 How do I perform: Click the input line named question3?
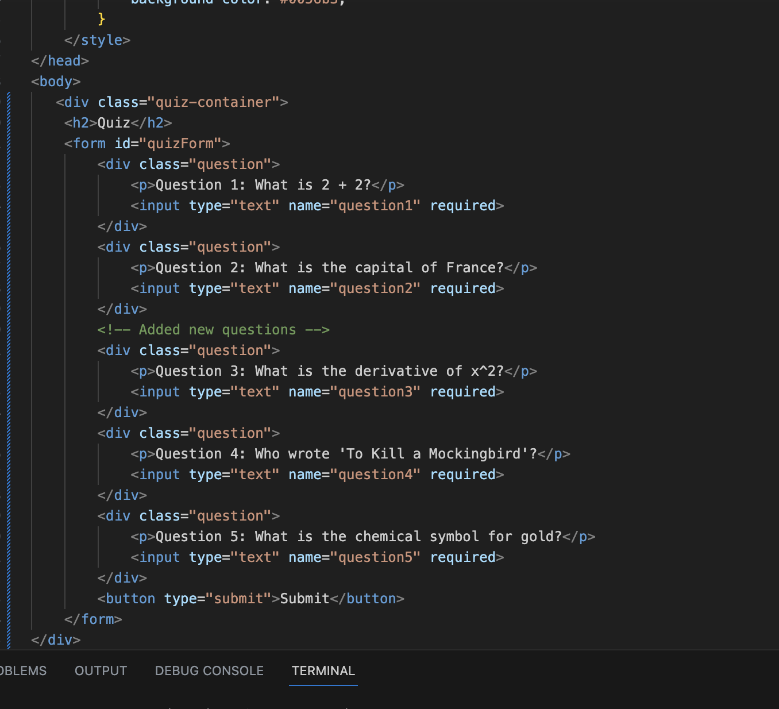317,392
